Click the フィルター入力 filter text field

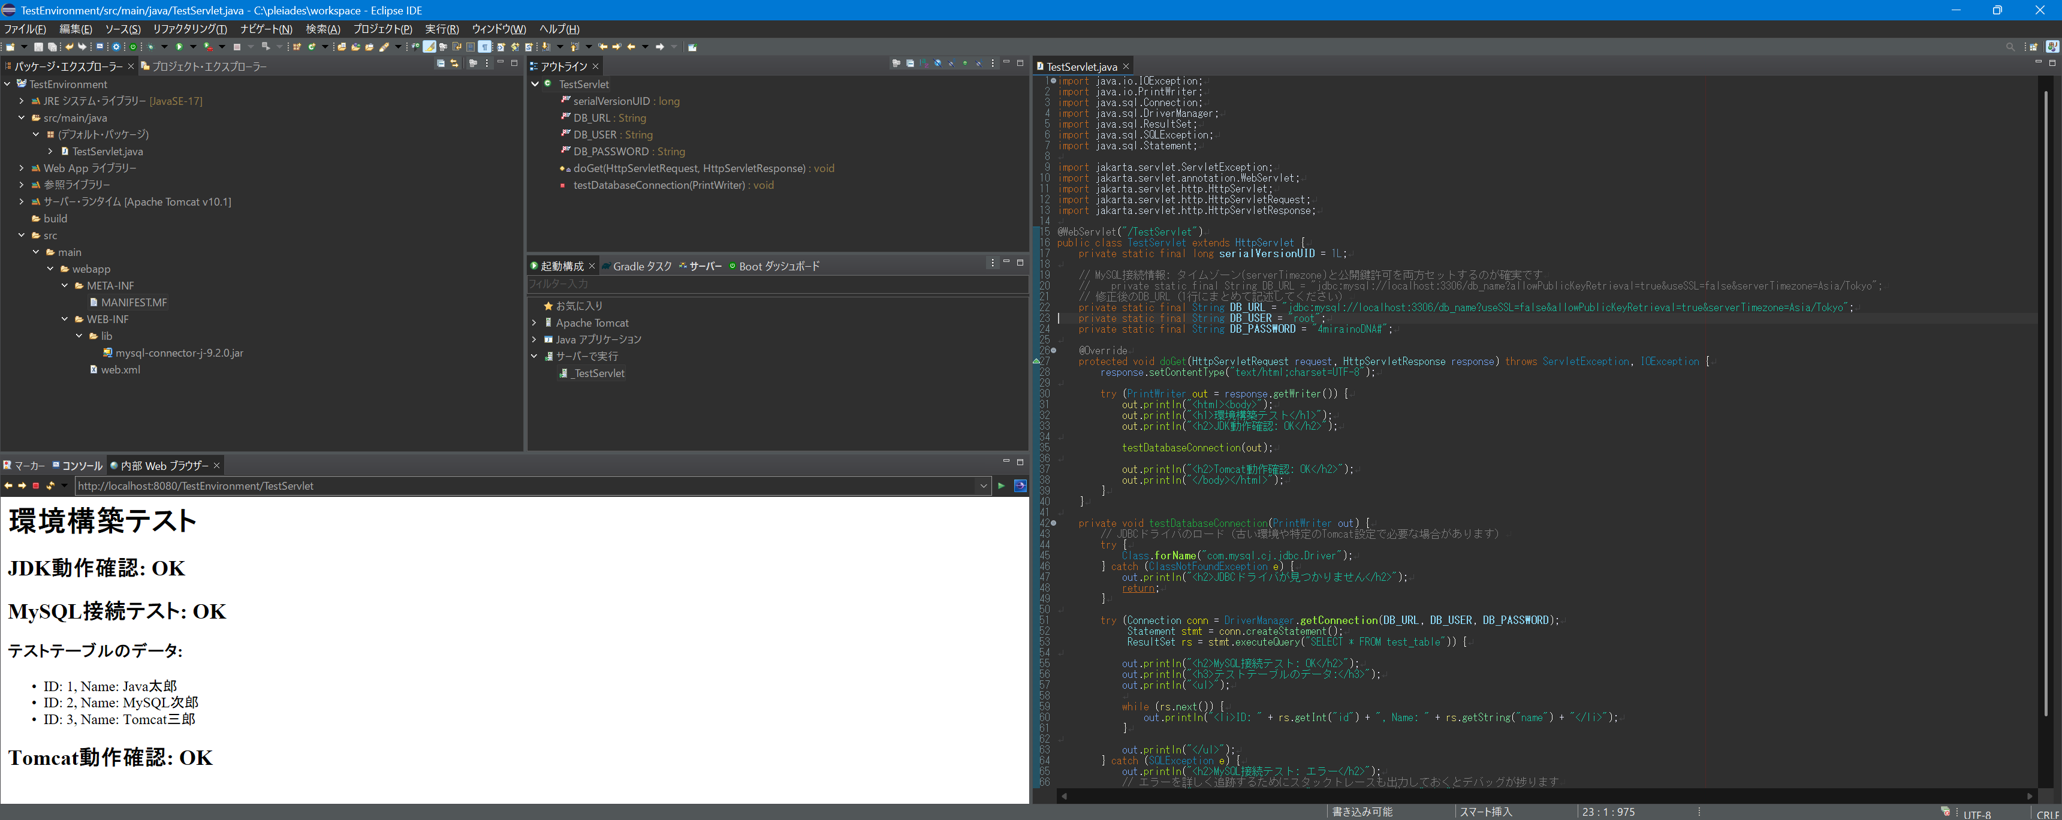(x=776, y=284)
